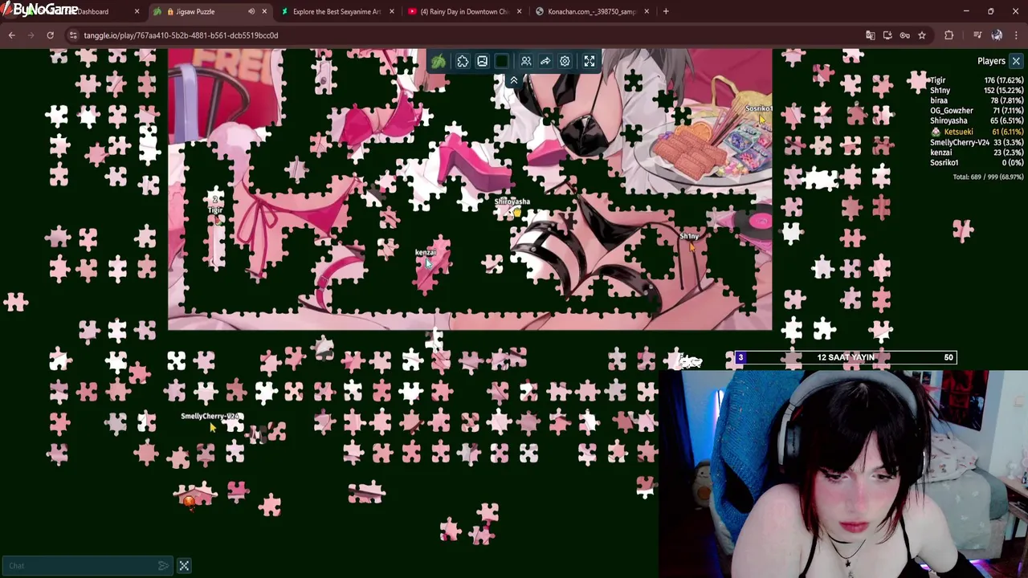Show the puzzle preview image
This screenshot has height=578, width=1028.
point(482,62)
